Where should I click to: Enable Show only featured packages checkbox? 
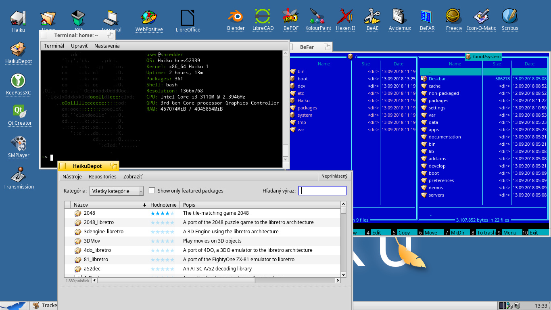click(x=152, y=191)
